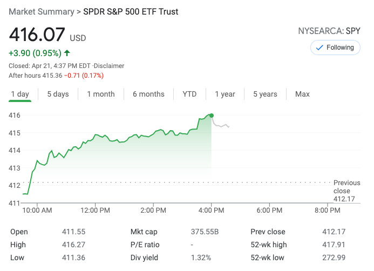This screenshot has width=374, height=271.
Task: Click the checkmark icon in Following
Action: (319, 48)
